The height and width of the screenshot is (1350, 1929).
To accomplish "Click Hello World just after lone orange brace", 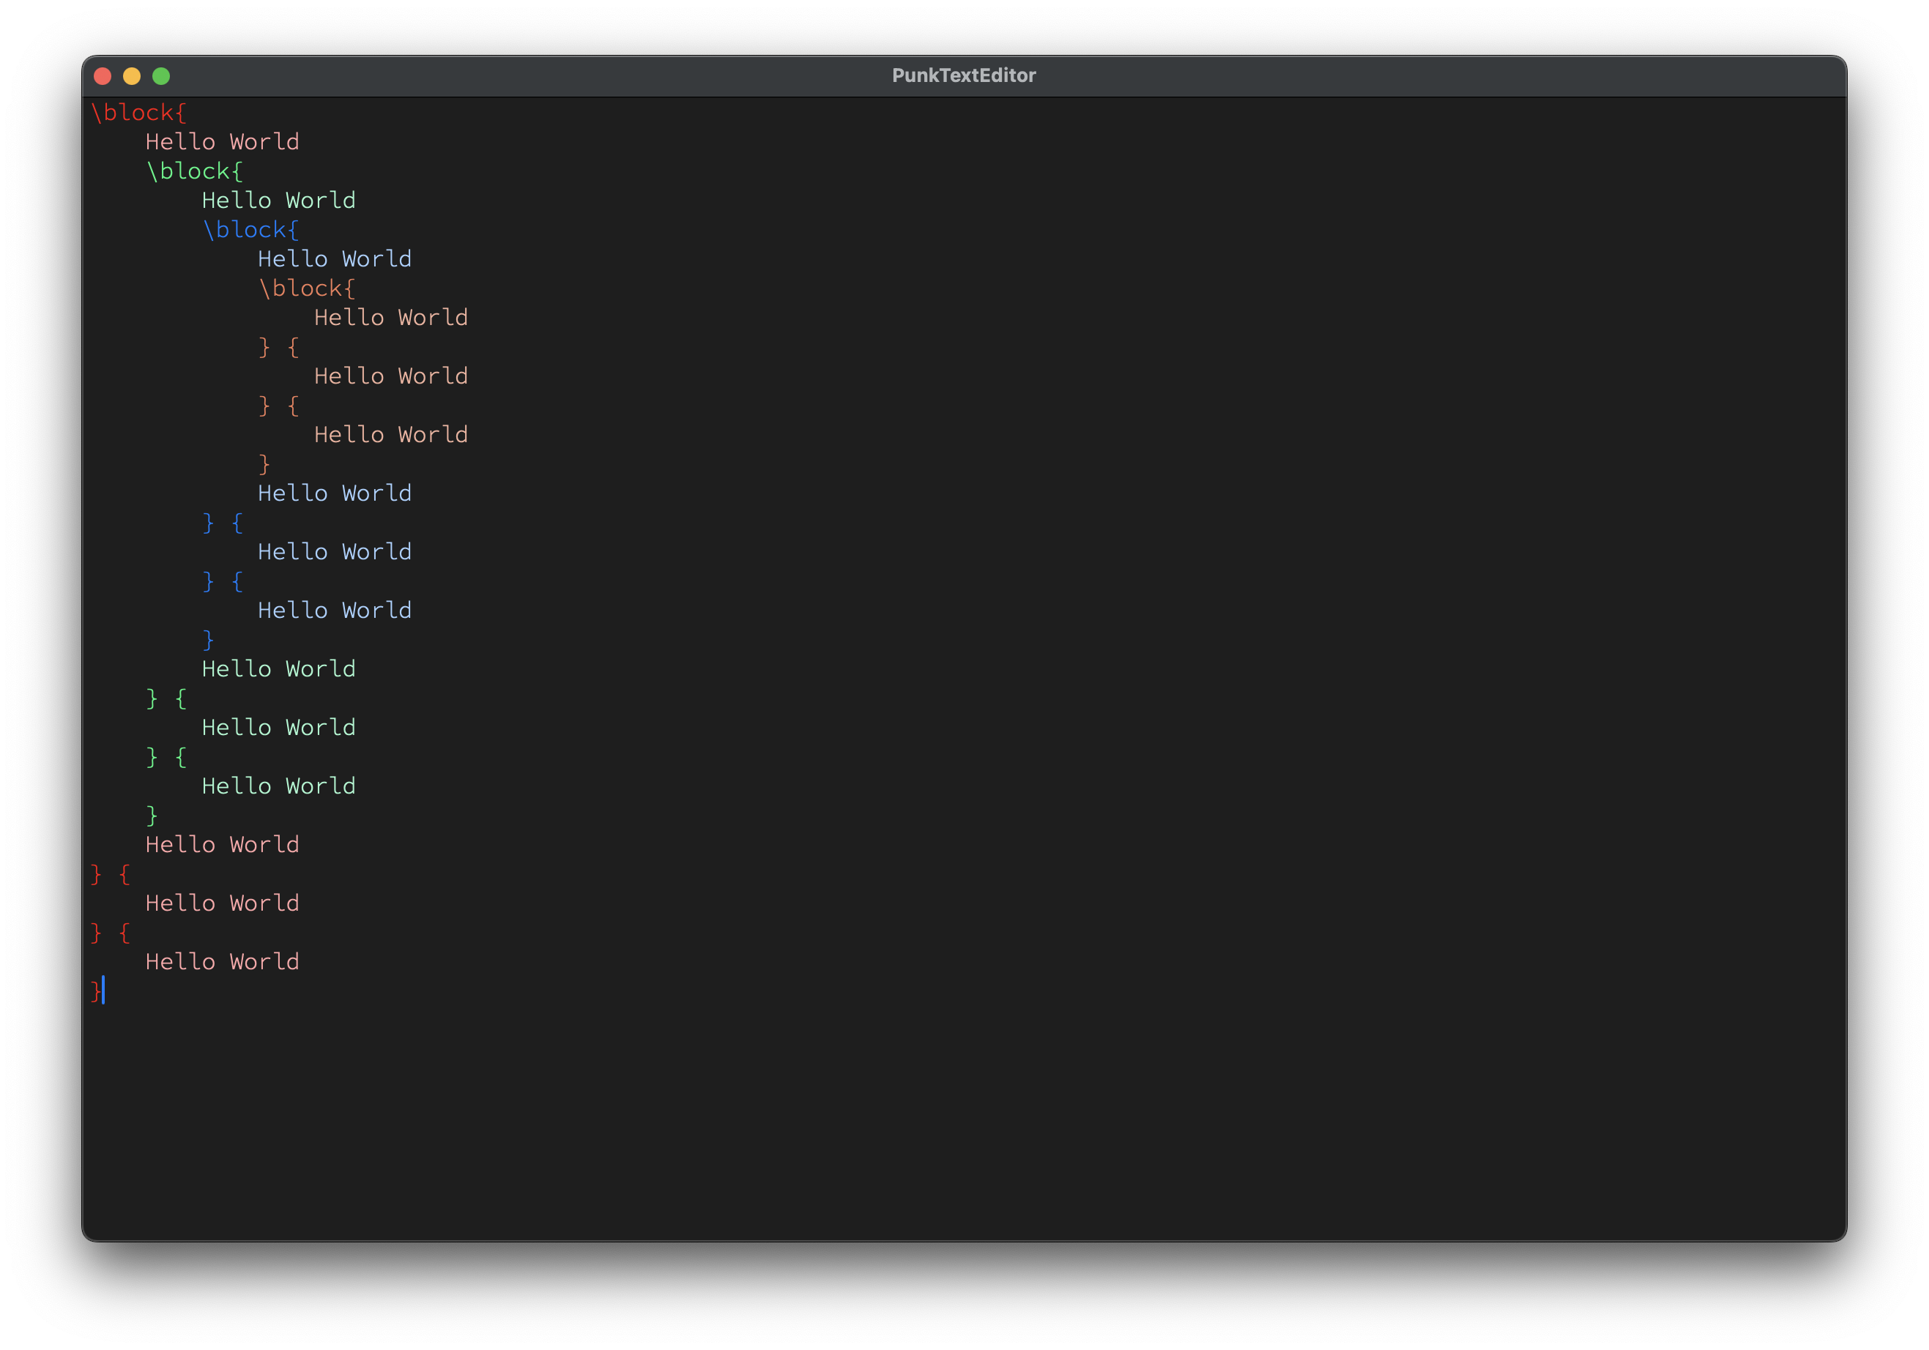I will tap(335, 493).
